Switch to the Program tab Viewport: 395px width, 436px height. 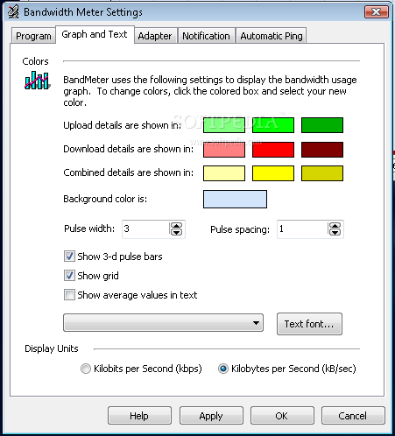tap(33, 36)
